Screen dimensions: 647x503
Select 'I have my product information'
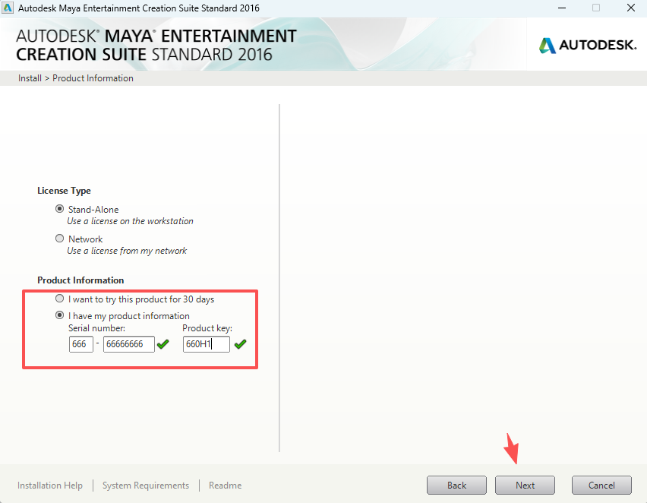59,315
